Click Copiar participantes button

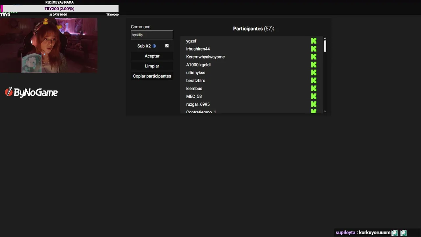tap(152, 76)
